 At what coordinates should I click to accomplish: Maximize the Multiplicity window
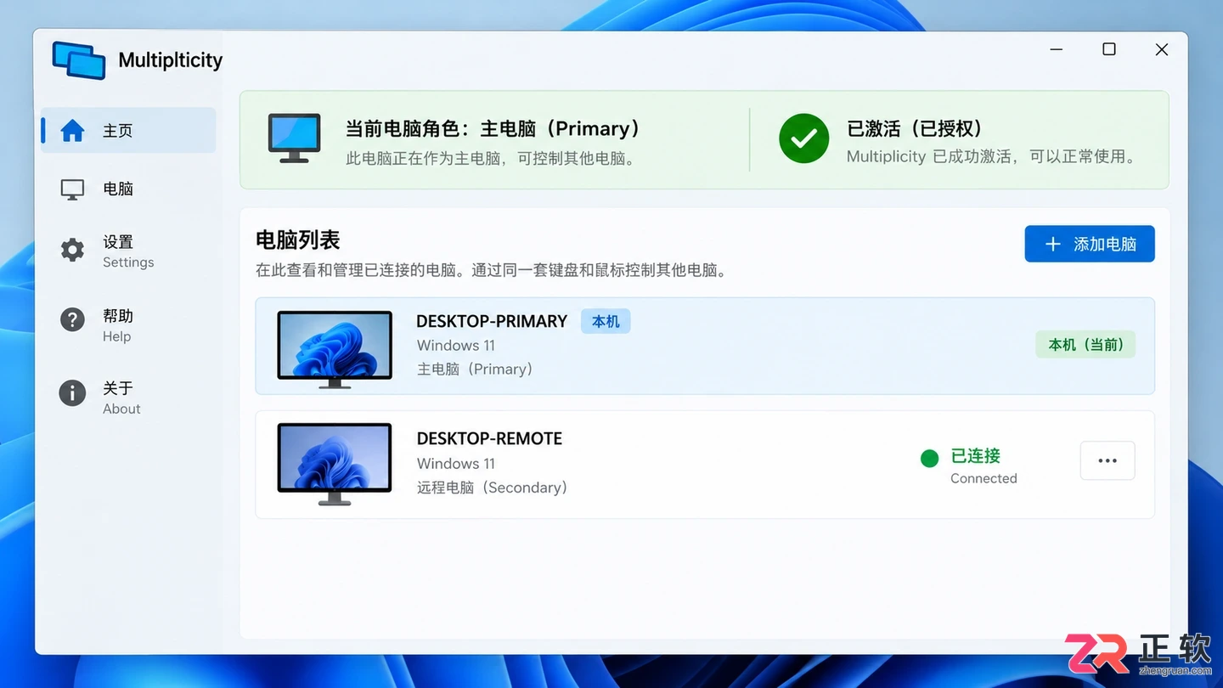[1109, 49]
